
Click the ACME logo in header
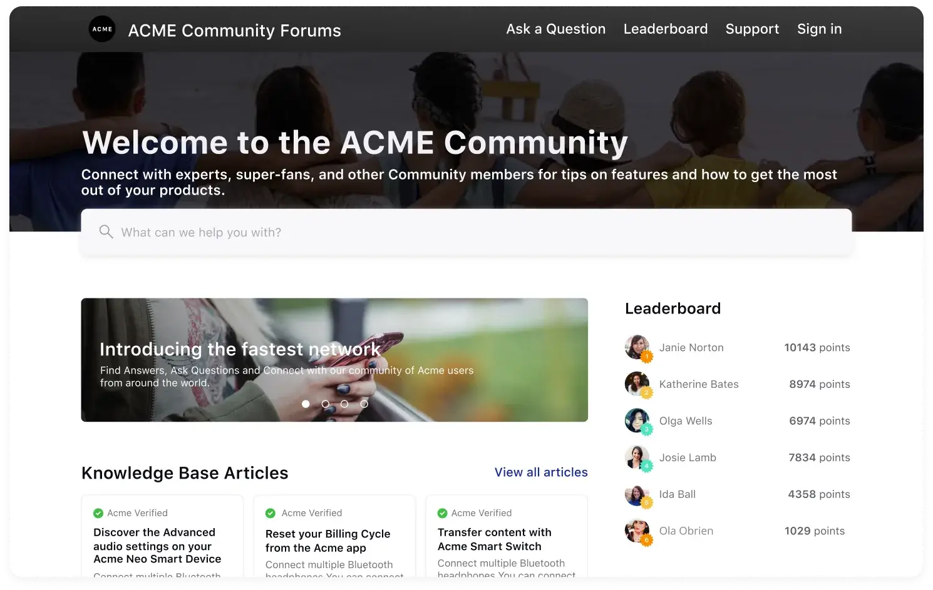(x=102, y=29)
